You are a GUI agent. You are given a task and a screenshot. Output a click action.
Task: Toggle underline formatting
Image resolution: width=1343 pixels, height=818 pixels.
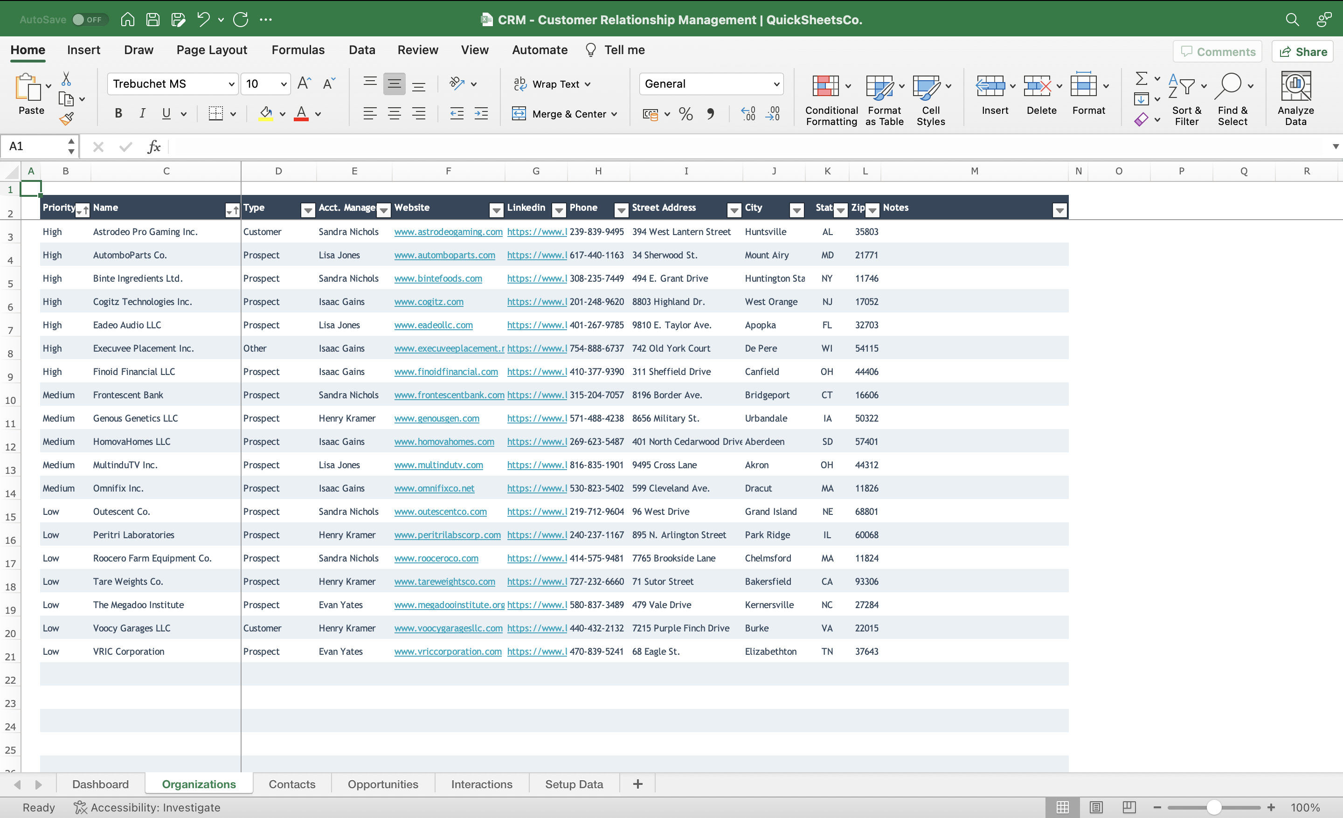click(166, 113)
